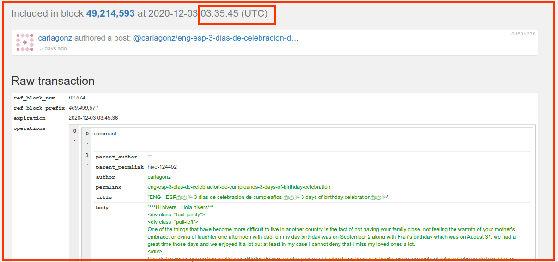Viewport: 558px width, 262px height.
Task: Click the time 03:35:45 (UTC)
Action: [234, 13]
